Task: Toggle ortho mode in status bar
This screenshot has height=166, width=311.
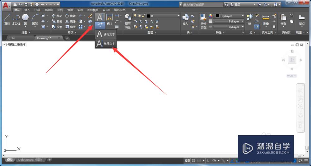Action: [209, 161]
